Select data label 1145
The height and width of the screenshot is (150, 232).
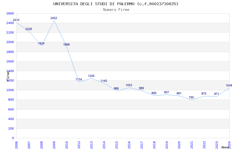104,81
